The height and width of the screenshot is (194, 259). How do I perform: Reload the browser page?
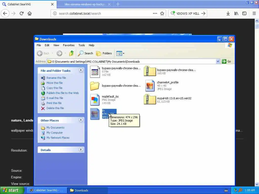[x=21, y=14]
